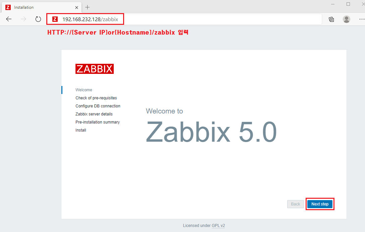Click the browser Back arrow
365x232 pixels.
tap(9, 19)
